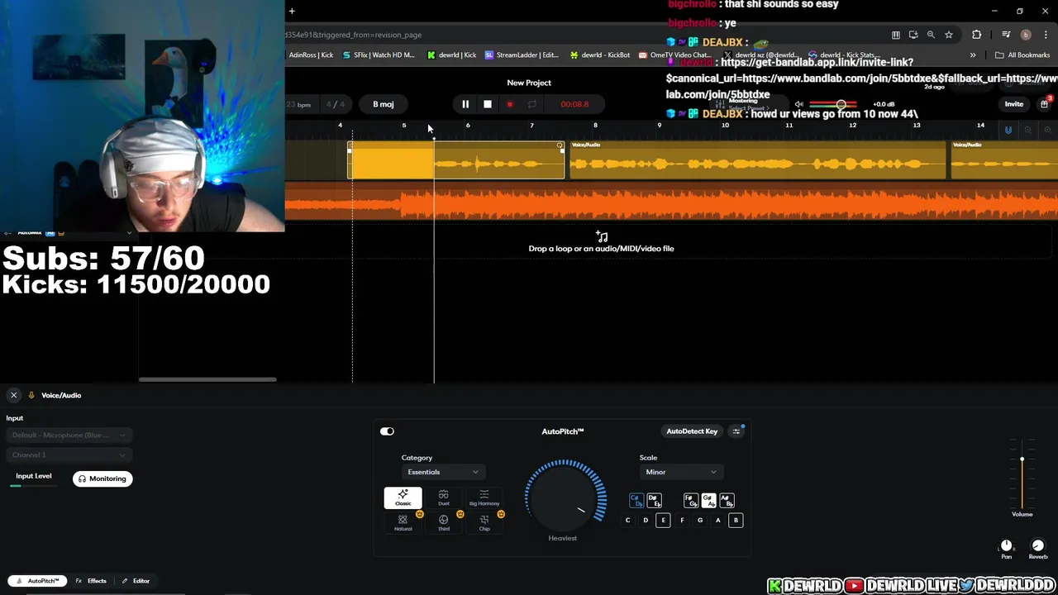Adjust the track Volume fader
Image resolution: width=1058 pixels, height=595 pixels.
(x=1022, y=459)
